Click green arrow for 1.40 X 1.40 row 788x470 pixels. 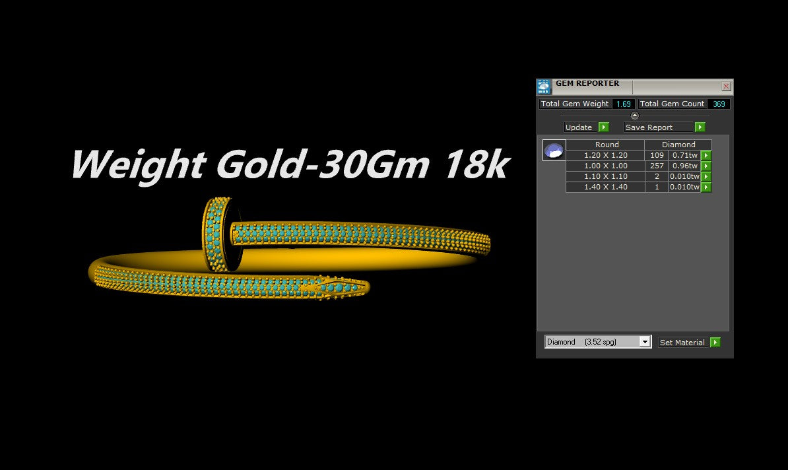click(706, 187)
